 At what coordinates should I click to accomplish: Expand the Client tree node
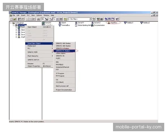point(16,30)
